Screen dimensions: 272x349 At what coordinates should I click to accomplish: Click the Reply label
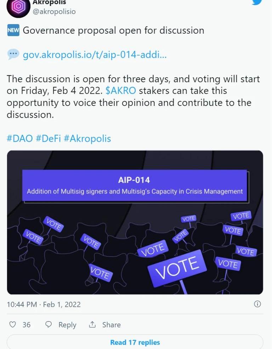coord(67,325)
